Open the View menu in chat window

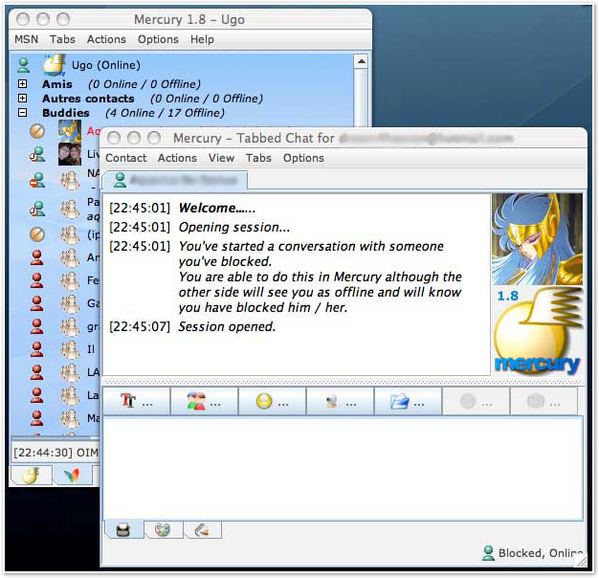[x=221, y=158]
